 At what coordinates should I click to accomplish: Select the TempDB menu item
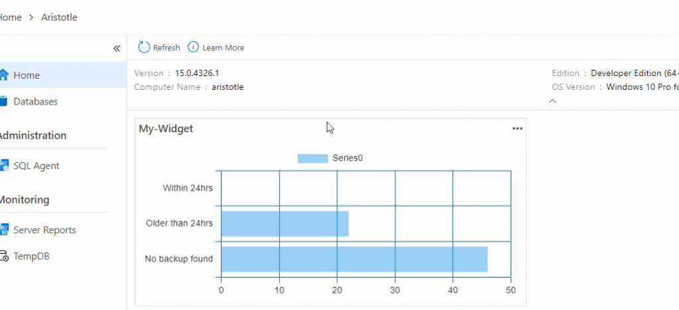pos(31,256)
